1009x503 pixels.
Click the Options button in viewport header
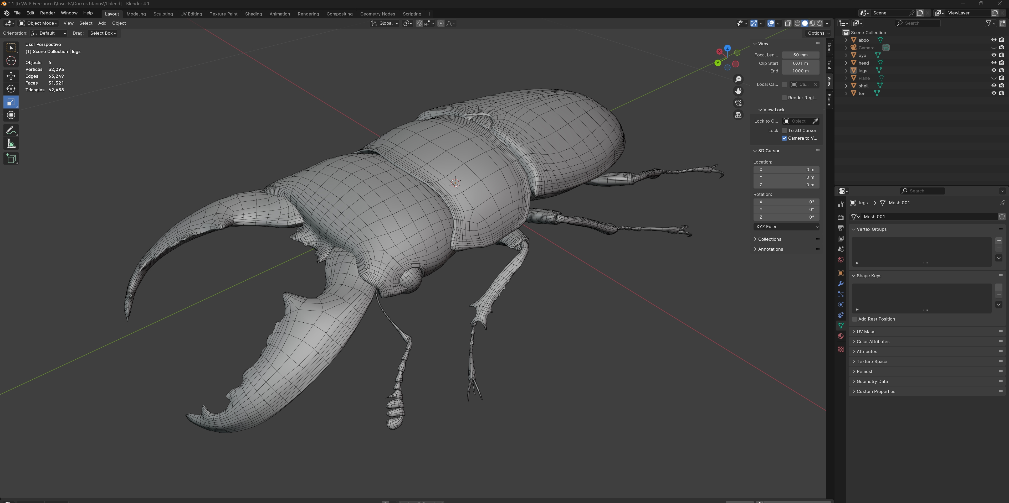(818, 33)
